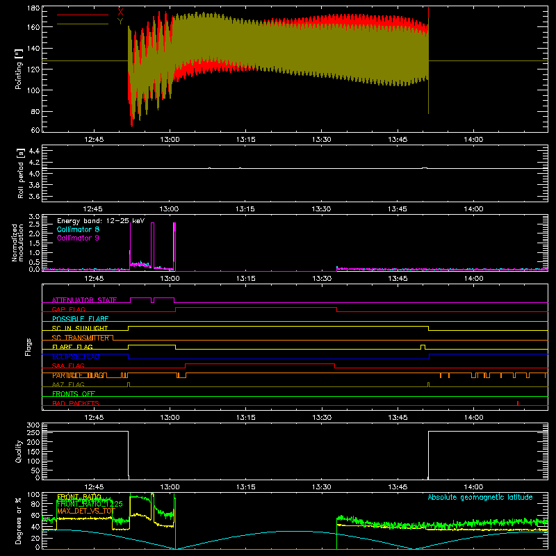This screenshot has height=556, width=556.
Task: Click the 3.0 value on modulation axis
Action: (x=34, y=216)
